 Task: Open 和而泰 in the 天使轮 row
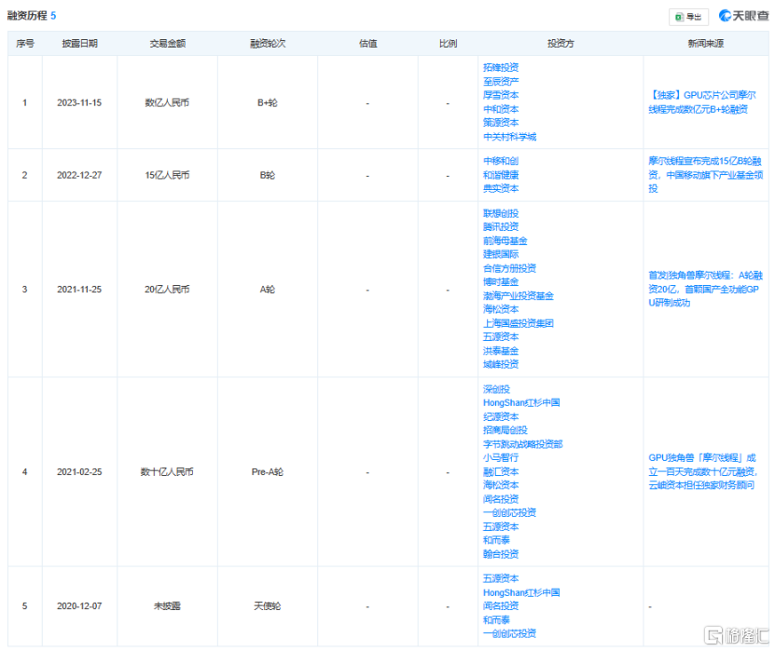pos(496,620)
